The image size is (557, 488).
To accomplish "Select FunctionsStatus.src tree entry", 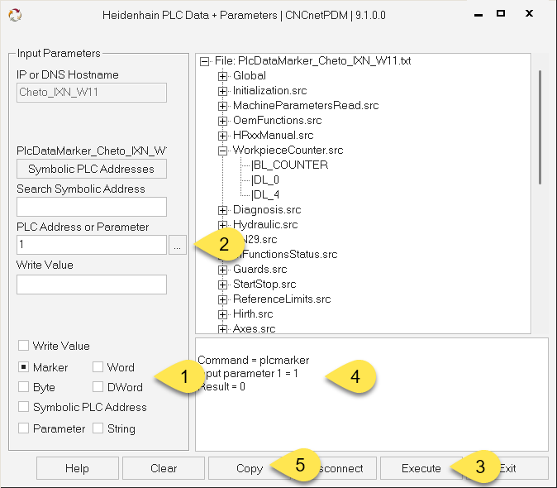I will (x=290, y=254).
